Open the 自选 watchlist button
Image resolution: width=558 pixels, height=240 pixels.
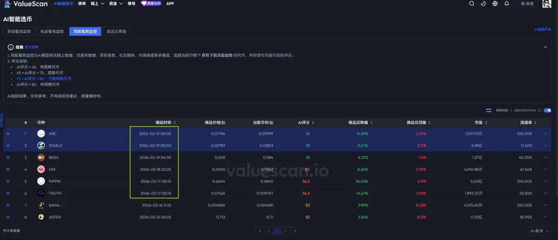pyautogui.click(x=527, y=4)
